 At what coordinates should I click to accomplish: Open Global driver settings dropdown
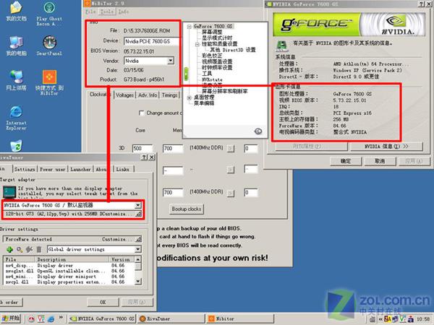tap(138, 250)
